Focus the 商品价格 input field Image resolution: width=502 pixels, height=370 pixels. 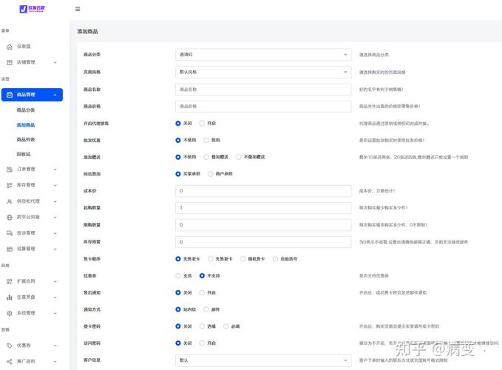tap(263, 107)
